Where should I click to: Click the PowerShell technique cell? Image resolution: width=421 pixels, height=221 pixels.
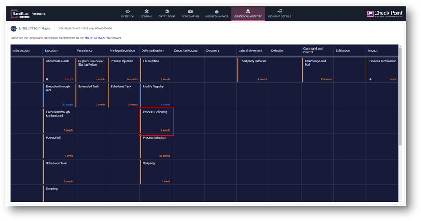(x=59, y=146)
